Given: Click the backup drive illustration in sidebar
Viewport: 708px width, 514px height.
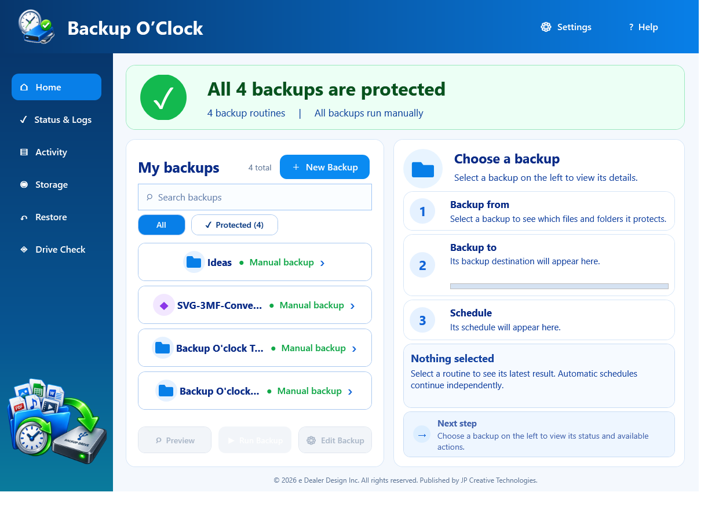Looking at the screenshot, I should pyautogui.click(x=57, y=422).
